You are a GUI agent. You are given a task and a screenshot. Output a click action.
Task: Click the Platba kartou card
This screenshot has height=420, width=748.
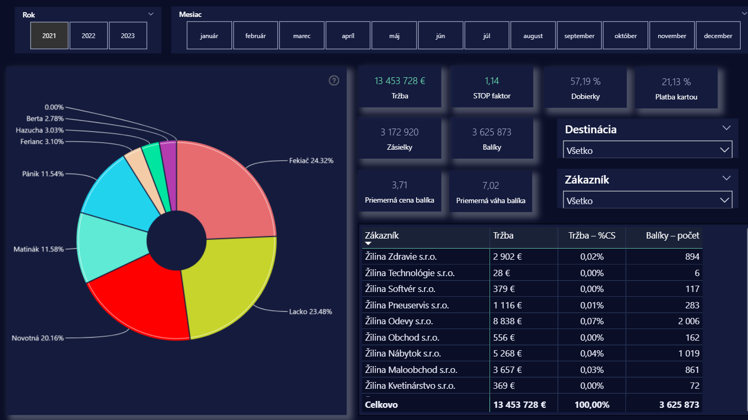click(x=676, y=88)
